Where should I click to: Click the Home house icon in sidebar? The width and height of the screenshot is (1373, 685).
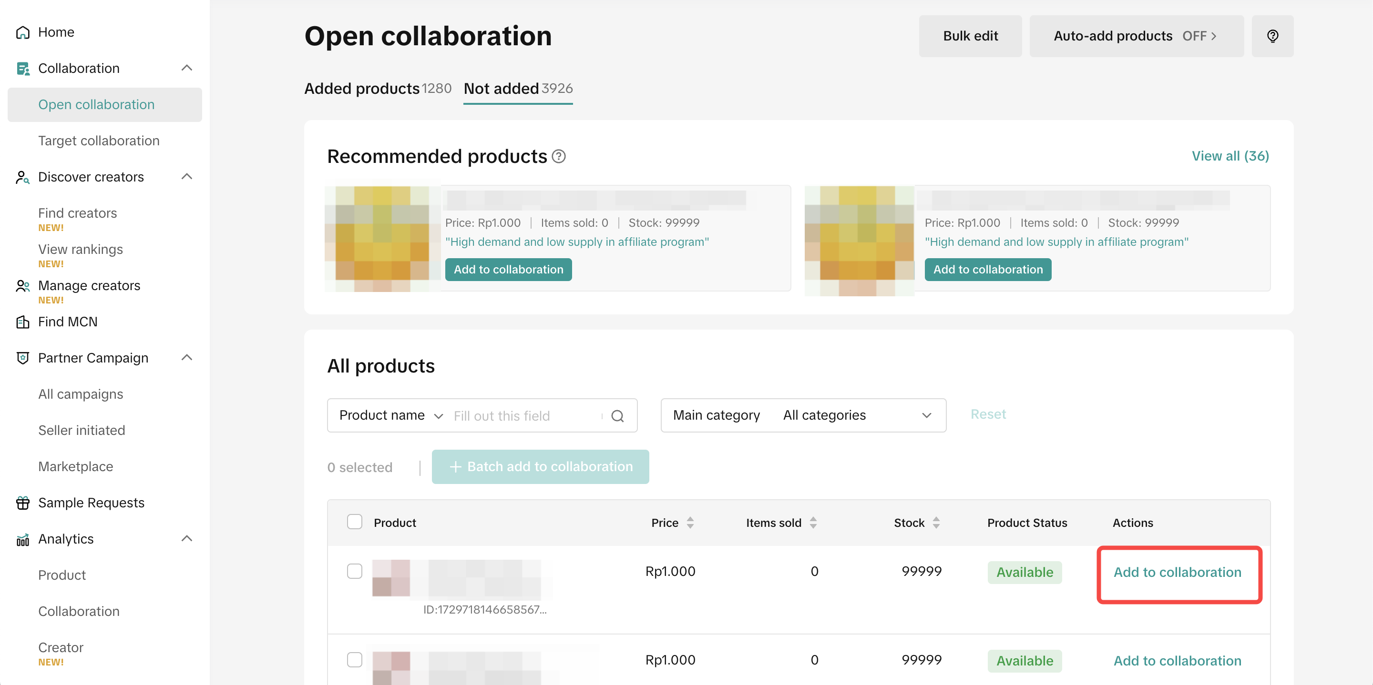click(x=22, y=32)
